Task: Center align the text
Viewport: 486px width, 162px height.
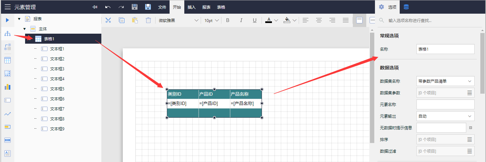Action: point(319,20)
